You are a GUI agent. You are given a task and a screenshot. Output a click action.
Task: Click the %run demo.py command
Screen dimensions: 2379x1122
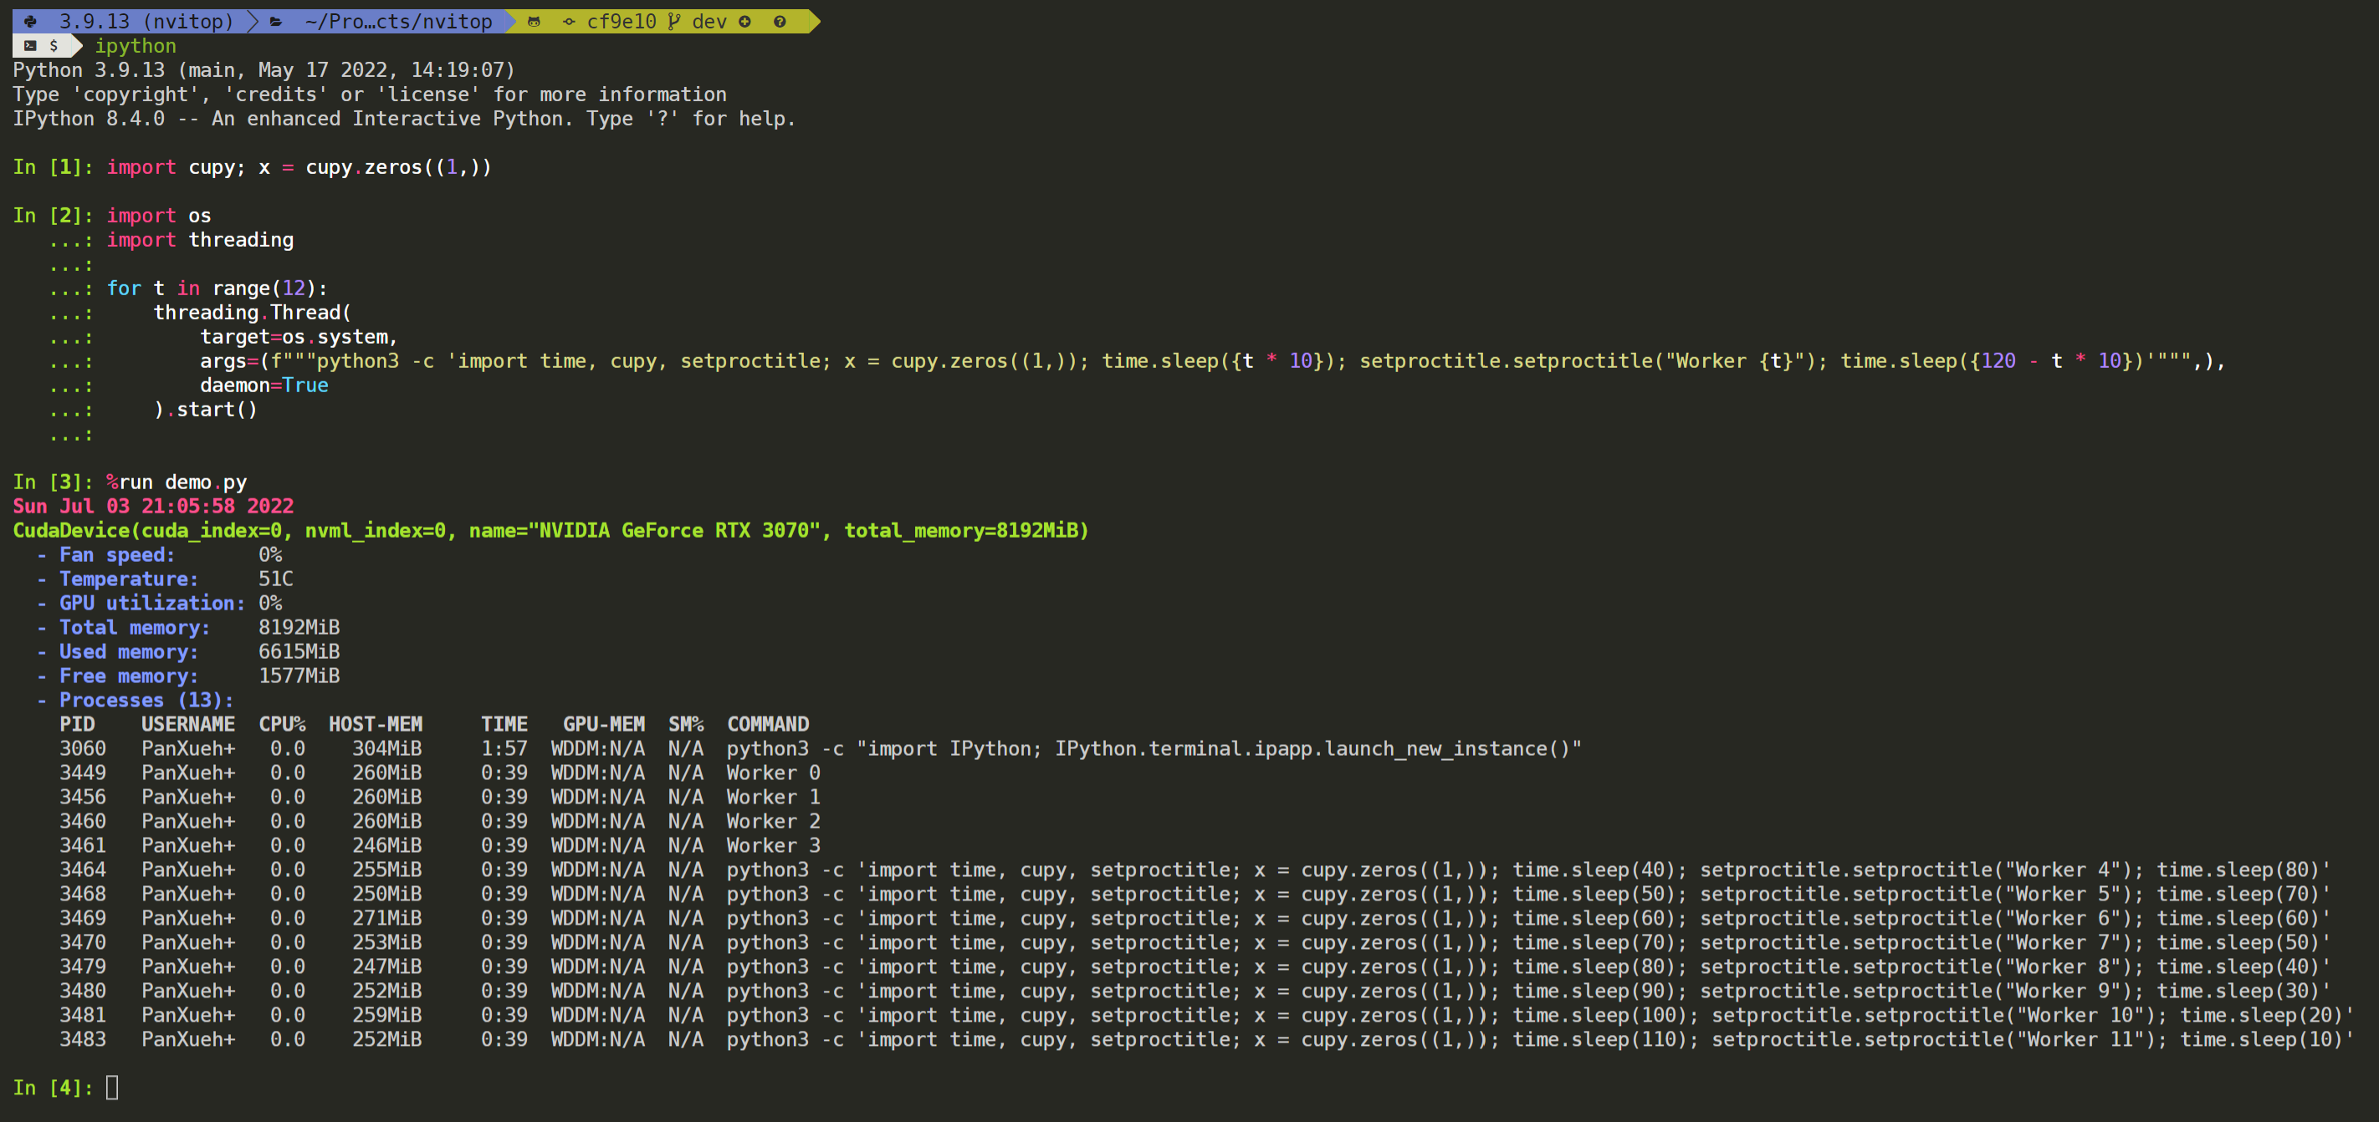point(177,482)
